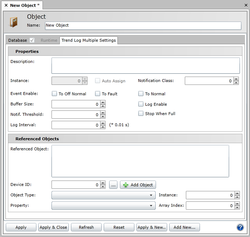Increase Notification Class with the up spinner

point(236,79)
